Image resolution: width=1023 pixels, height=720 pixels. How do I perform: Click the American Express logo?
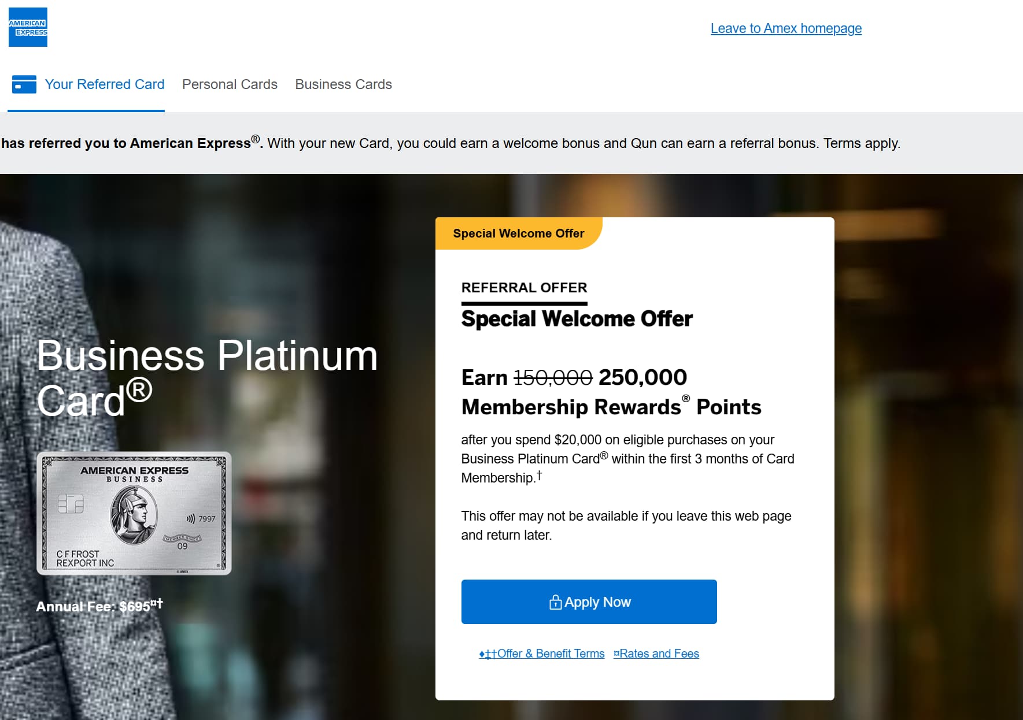[28, 27]
